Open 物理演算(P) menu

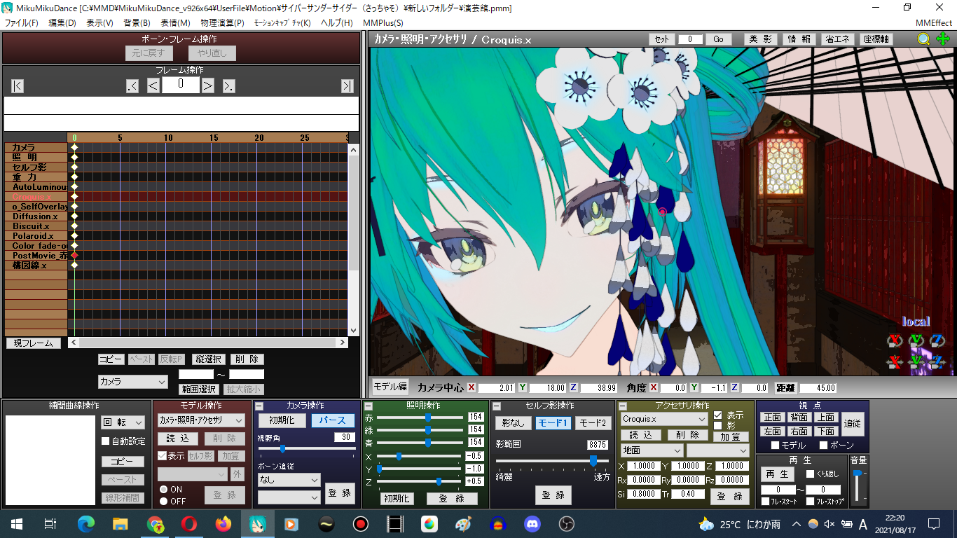coord(222,23)
